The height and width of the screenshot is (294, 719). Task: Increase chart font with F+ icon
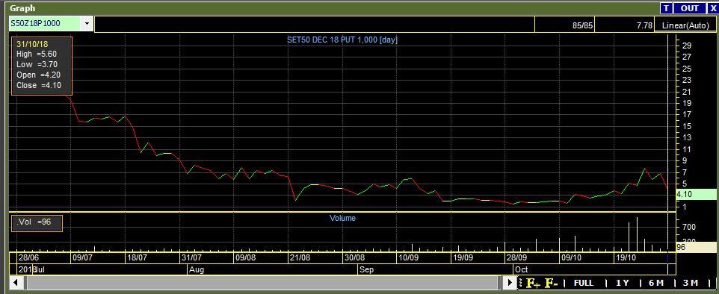[534, 283]
